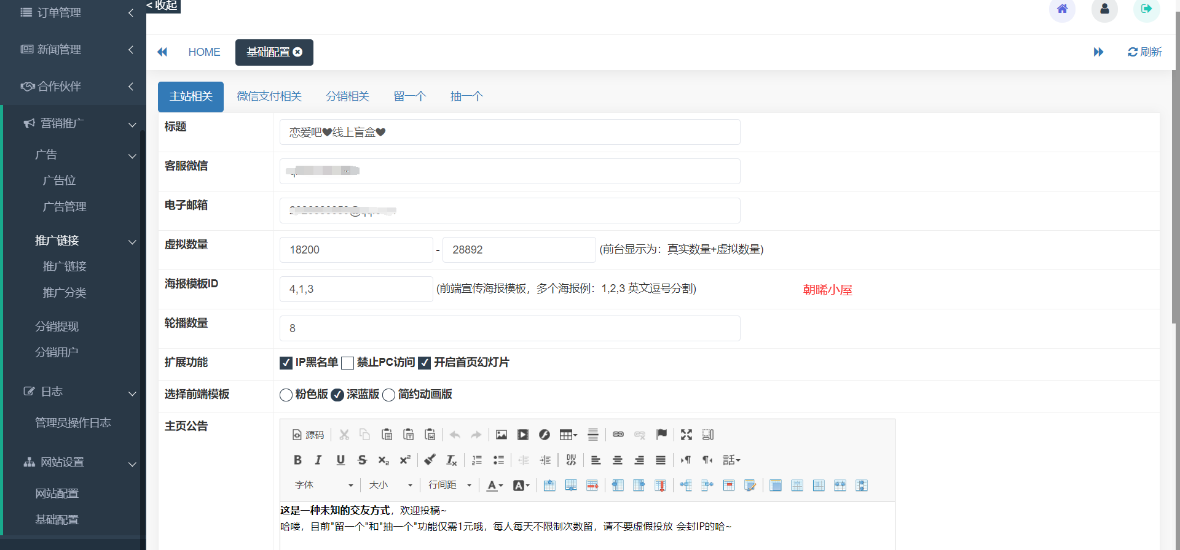Click the 标题 title input field
Image resolution: width=1180 pixels, height=550 pixels.
[509, 132]
